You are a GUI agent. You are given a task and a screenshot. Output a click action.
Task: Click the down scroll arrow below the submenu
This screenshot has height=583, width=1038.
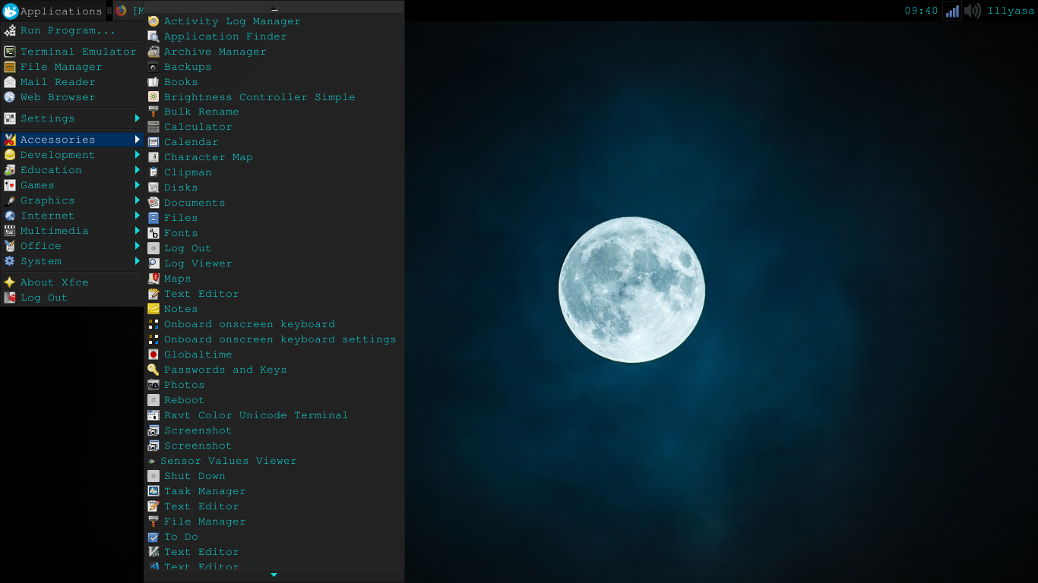point(274,575)
